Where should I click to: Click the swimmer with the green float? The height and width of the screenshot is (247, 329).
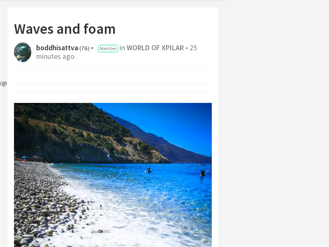click(x=148, y=170)
